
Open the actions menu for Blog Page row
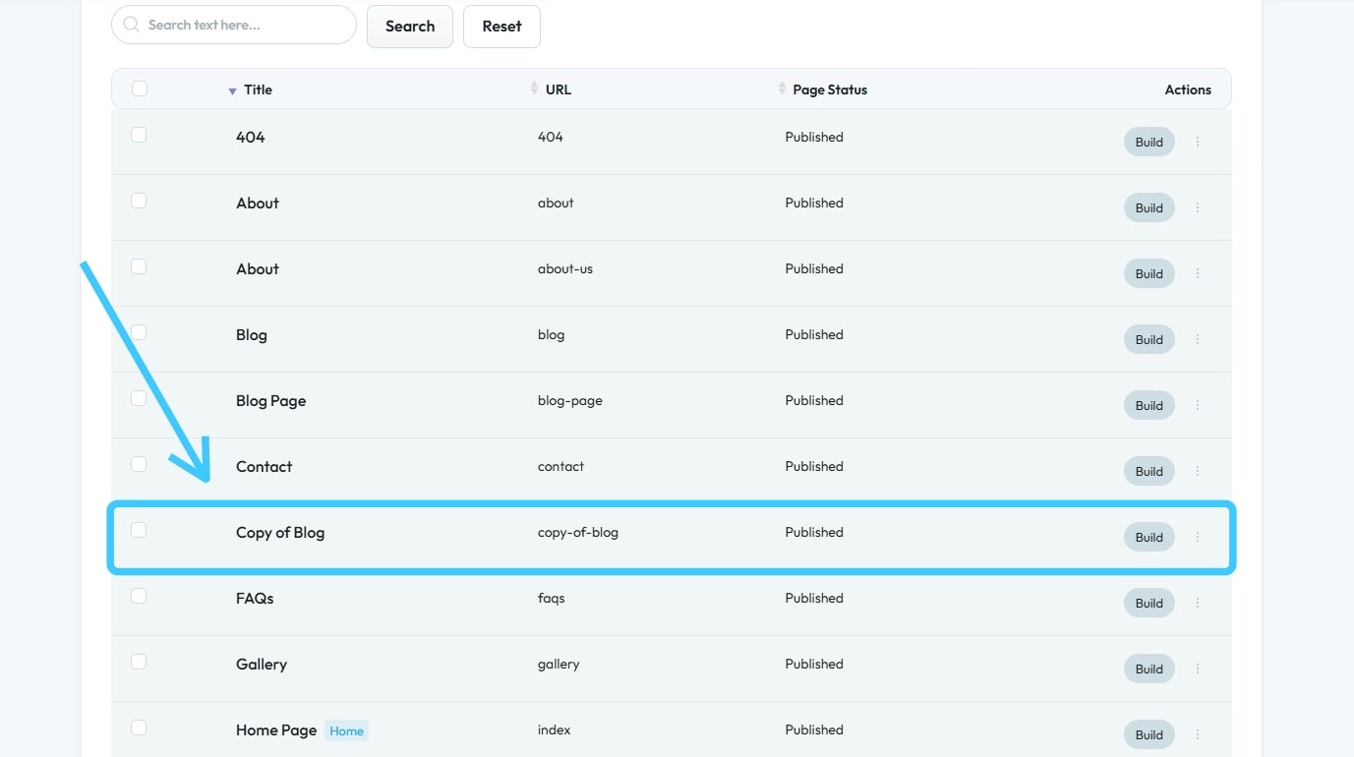tap(1198, 405)
